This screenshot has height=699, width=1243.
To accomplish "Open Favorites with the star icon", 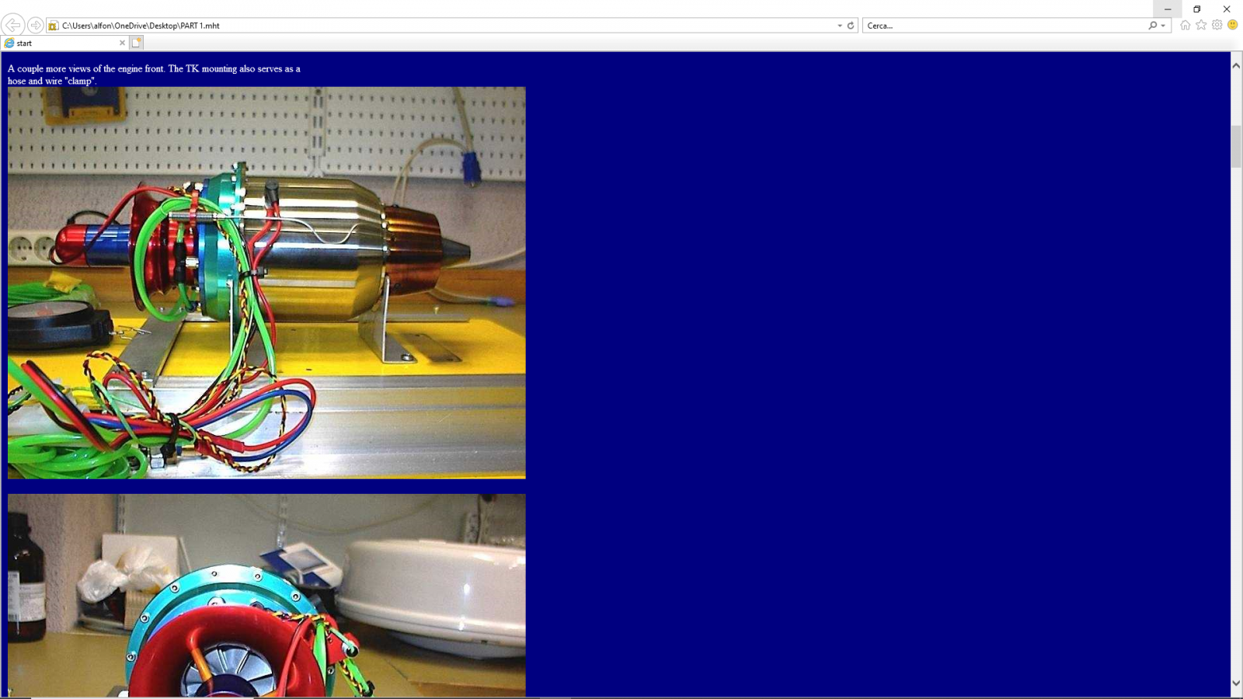I will (1201, 25).
